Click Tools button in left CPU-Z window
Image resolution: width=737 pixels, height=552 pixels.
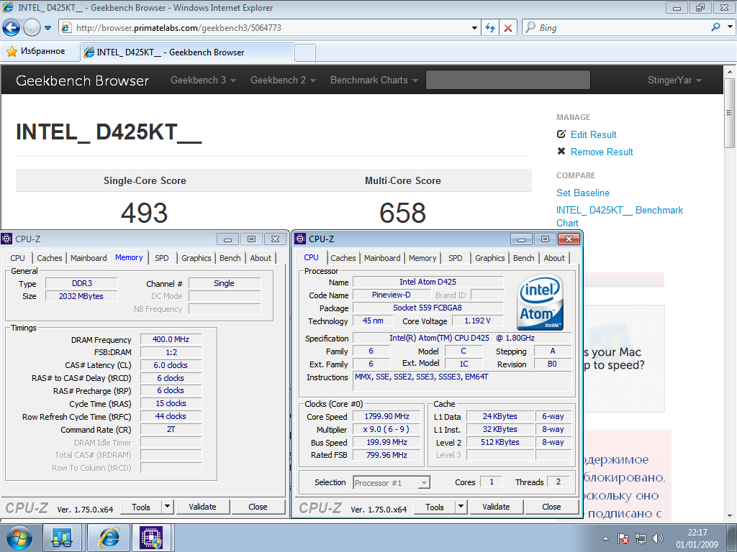141,507
